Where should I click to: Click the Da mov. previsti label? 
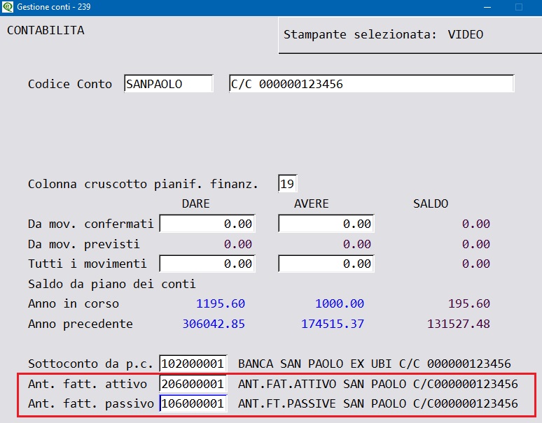(83, 244)
